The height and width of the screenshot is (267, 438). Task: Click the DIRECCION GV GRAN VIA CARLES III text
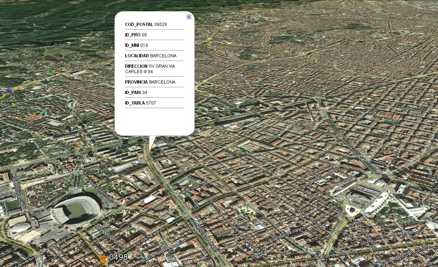point(150,69)
